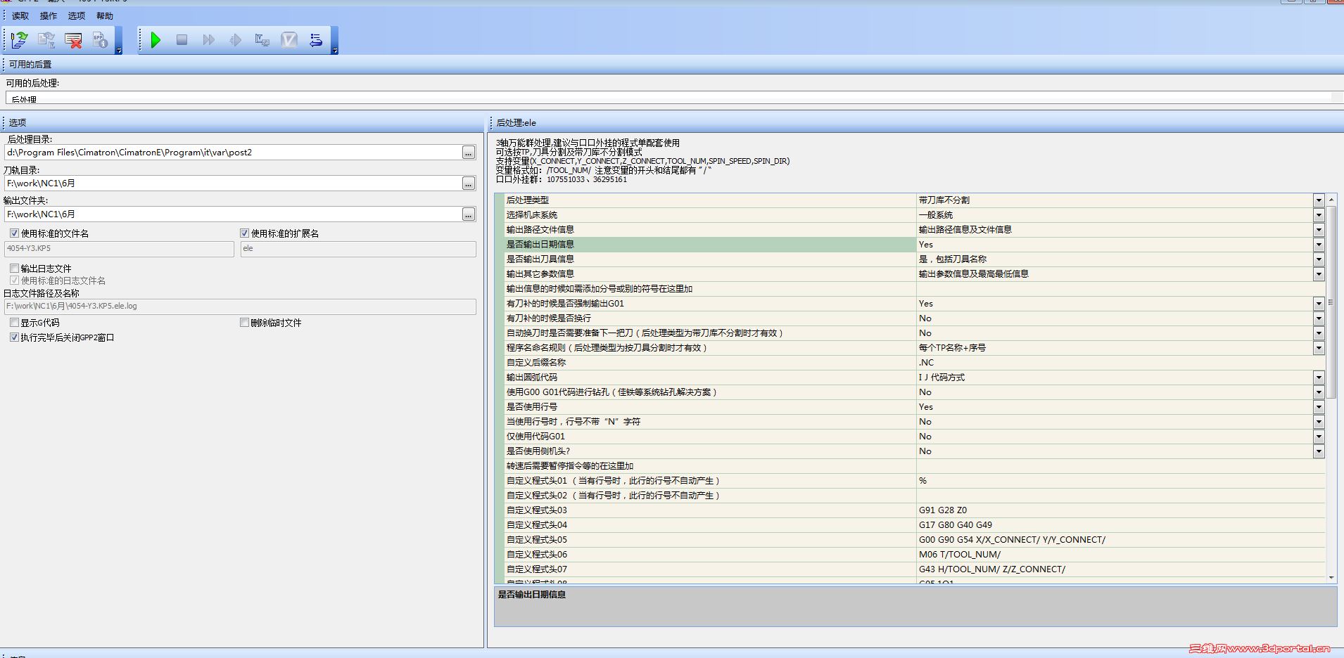
Task: Click the 后处理目录 path input field
Action: pos(232,153)
